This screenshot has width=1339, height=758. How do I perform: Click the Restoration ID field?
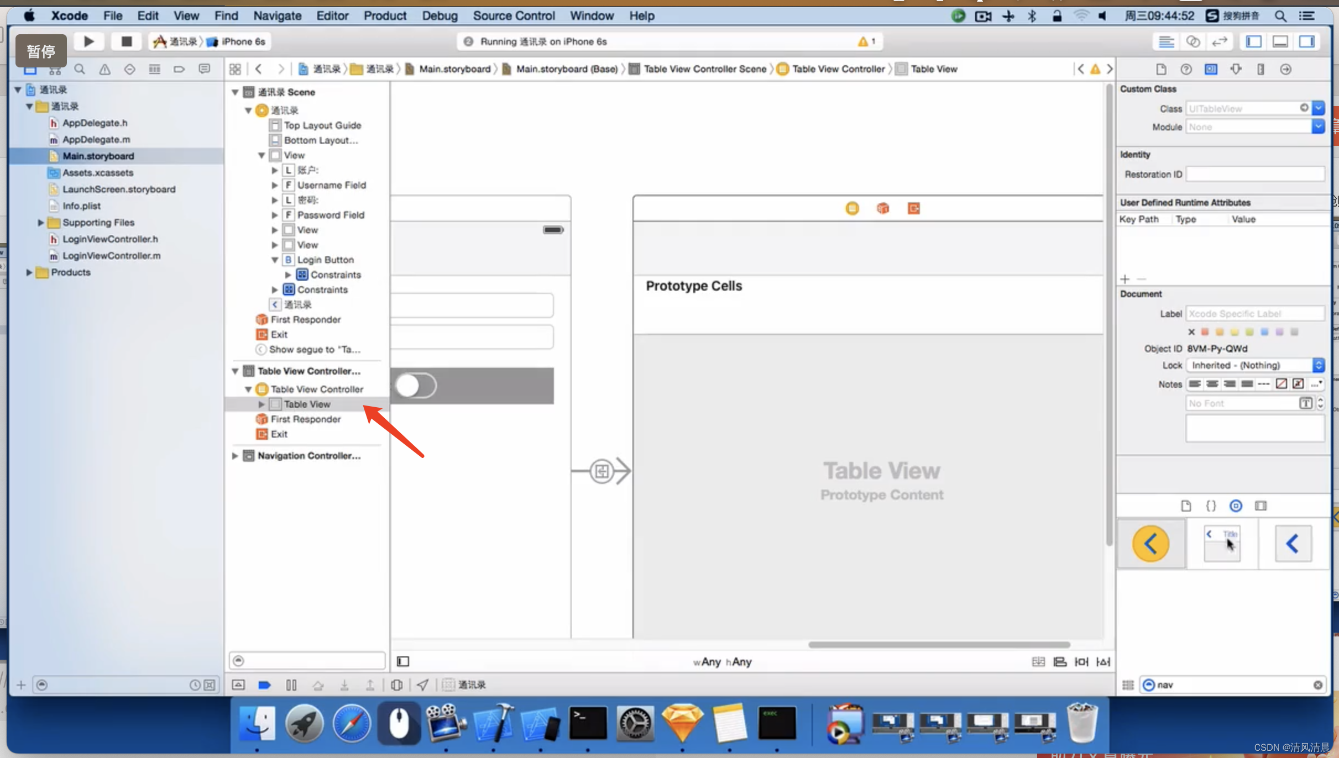point(1255,174)
